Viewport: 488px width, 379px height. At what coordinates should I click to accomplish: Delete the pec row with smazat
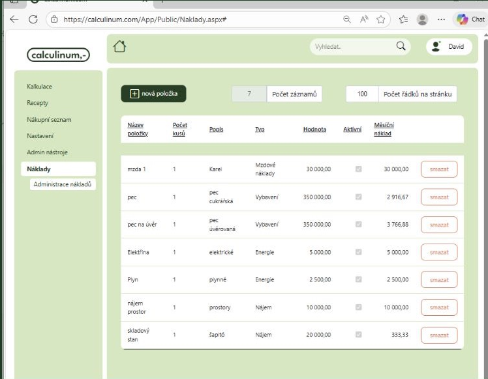point(439,197)
